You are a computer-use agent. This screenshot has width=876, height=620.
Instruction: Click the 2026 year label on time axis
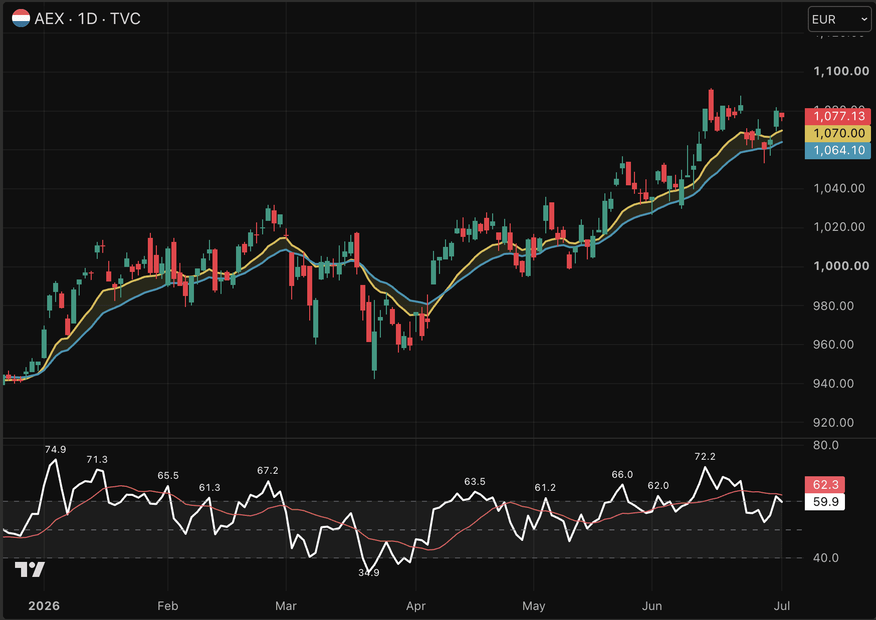click(44, 606)
